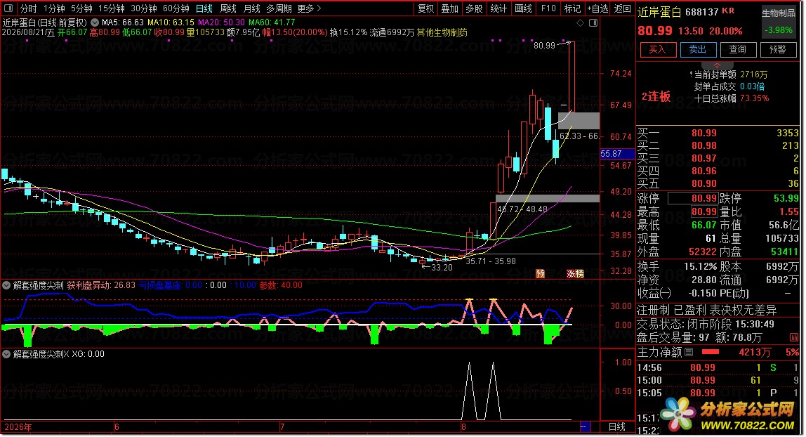This screenshot has width=806, height=437.
Task: Add stock to watchlist with +自选
Action: [597, 8]
